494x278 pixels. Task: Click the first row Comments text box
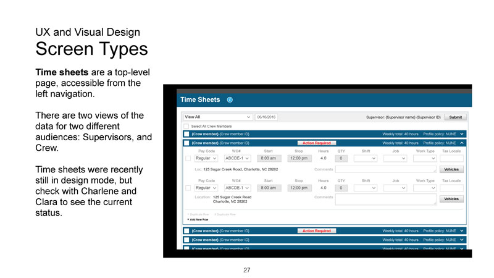pos(386,169)
